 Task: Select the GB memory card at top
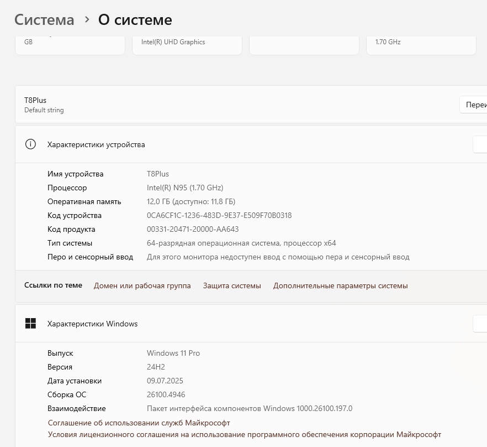click(70, 44)
